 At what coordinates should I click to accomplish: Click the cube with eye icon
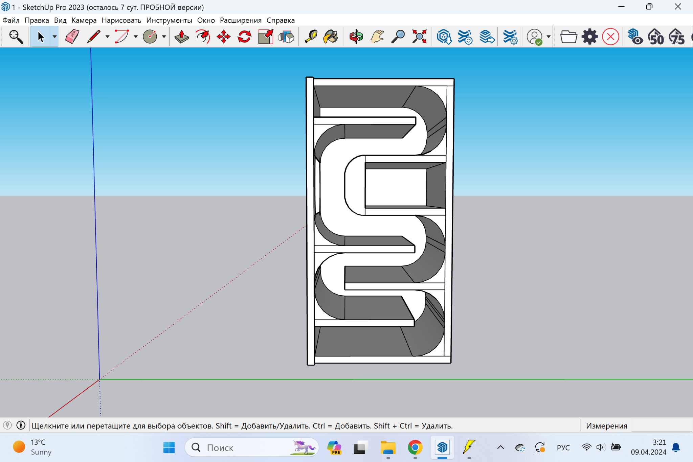coord(635,37)
